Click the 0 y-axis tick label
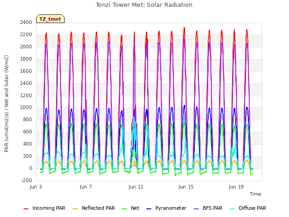The width and height of the screenshot is (289, 217). pos(31,168)
